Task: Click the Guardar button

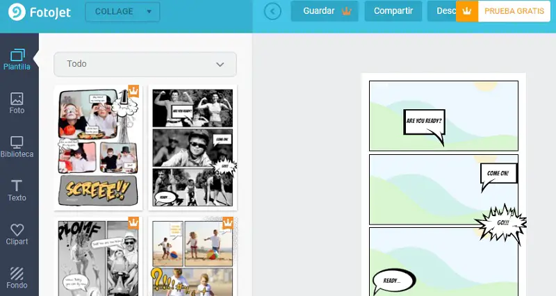Action: pyautogui.click(x=325, y=11)
